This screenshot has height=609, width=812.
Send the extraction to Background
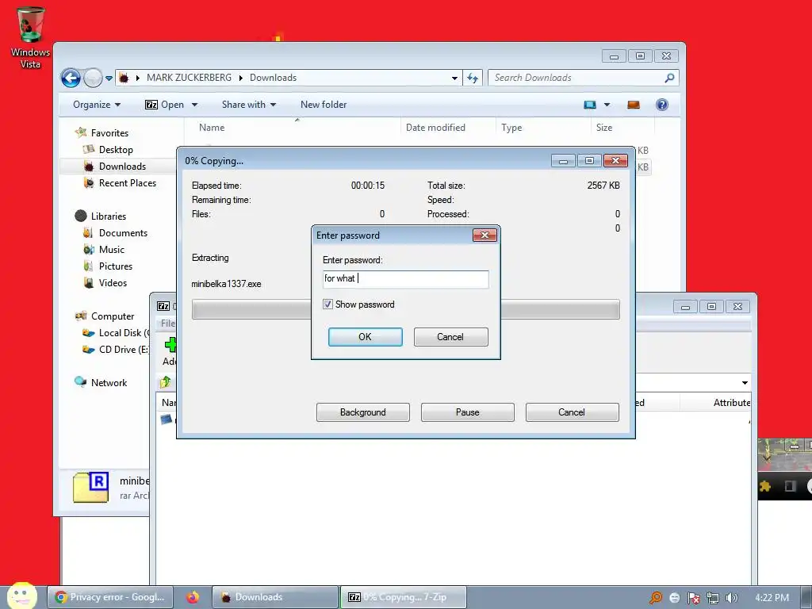[x=362, y=412]
